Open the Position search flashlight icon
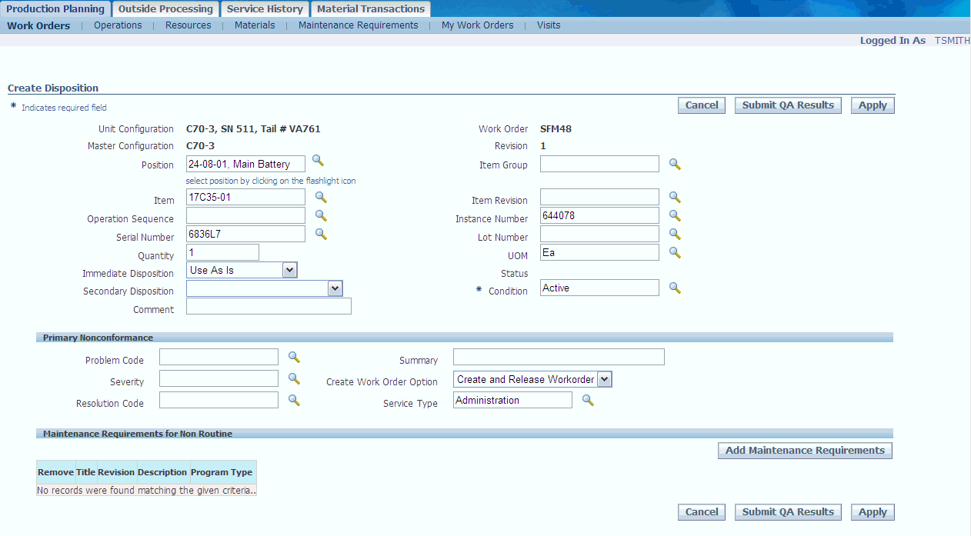This screenshot has width=971, height=536. click(x=318, y=161)
